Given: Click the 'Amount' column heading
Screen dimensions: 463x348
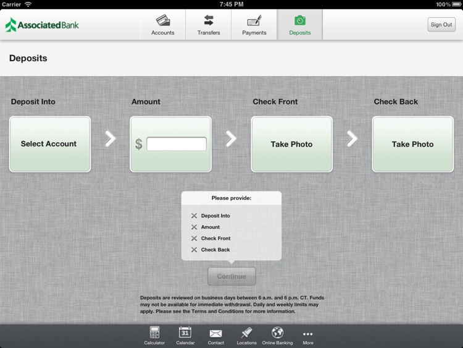Looking at the screenshot, I should [x=146, y=101].
